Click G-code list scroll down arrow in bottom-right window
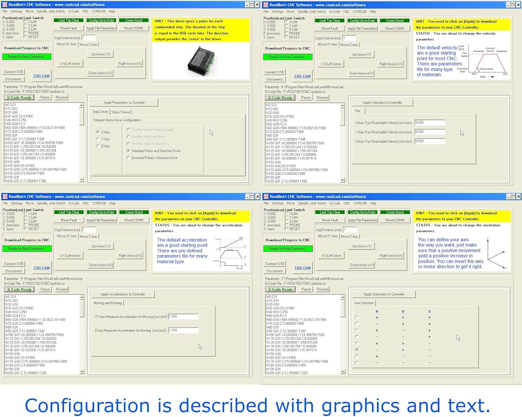 (343, 372)
